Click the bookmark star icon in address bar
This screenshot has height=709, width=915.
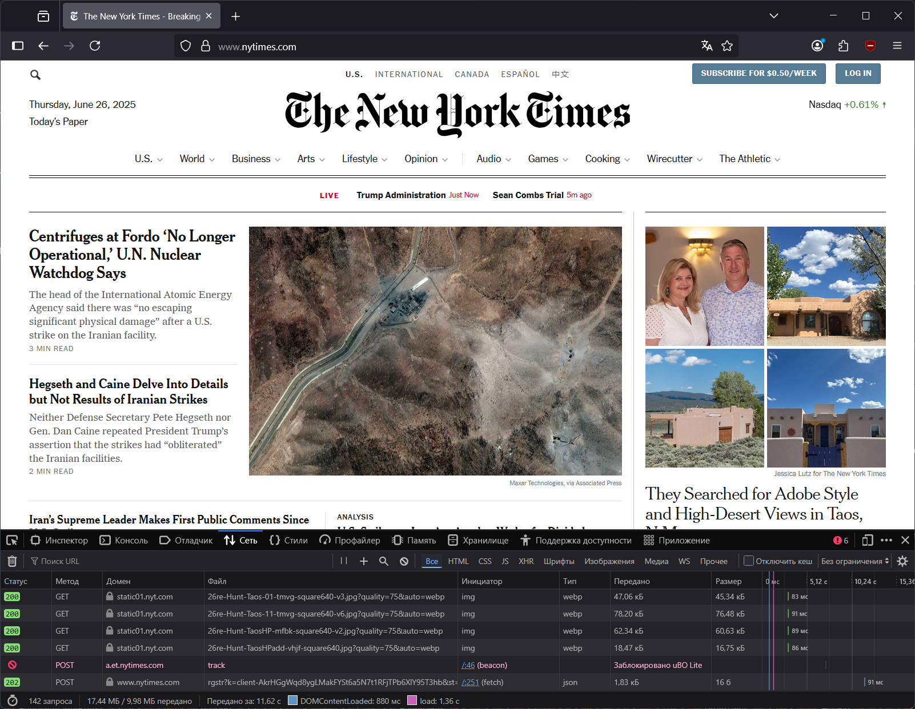(727, 46)
